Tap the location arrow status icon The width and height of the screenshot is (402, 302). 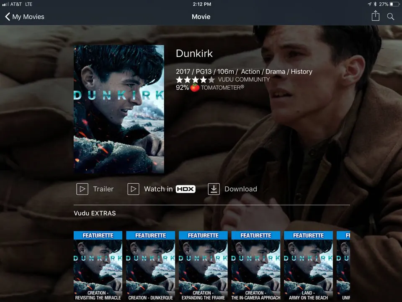[369, 4]
